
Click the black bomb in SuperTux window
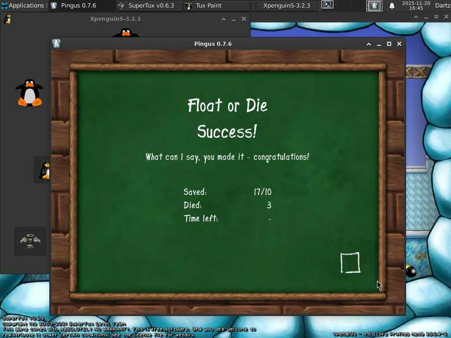[411, 271]
